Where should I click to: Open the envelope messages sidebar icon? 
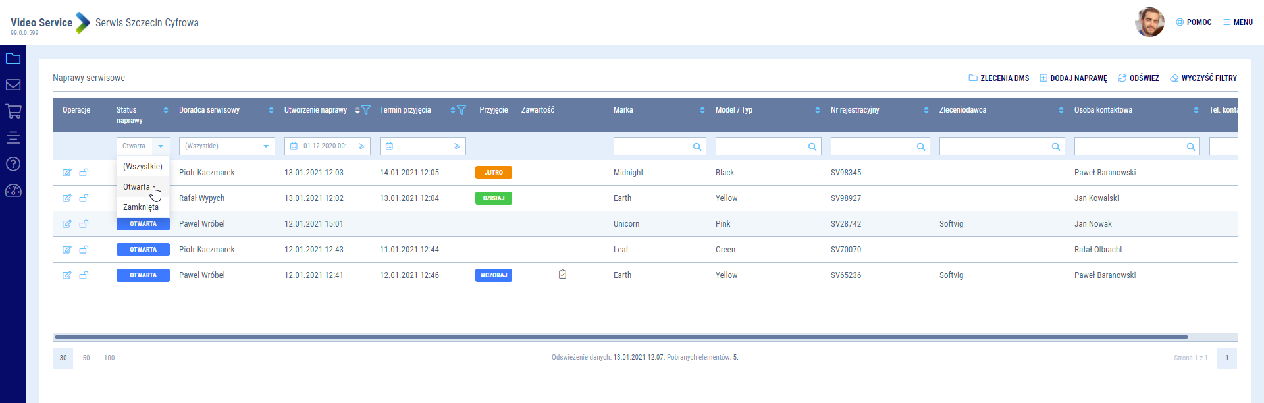[x=13, y=85]
